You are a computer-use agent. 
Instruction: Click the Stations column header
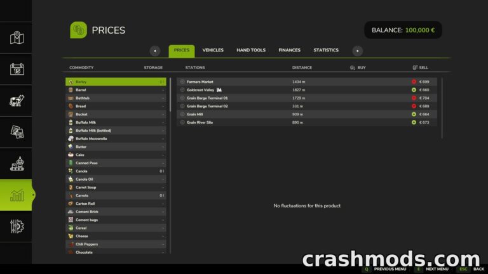[195, 67]
